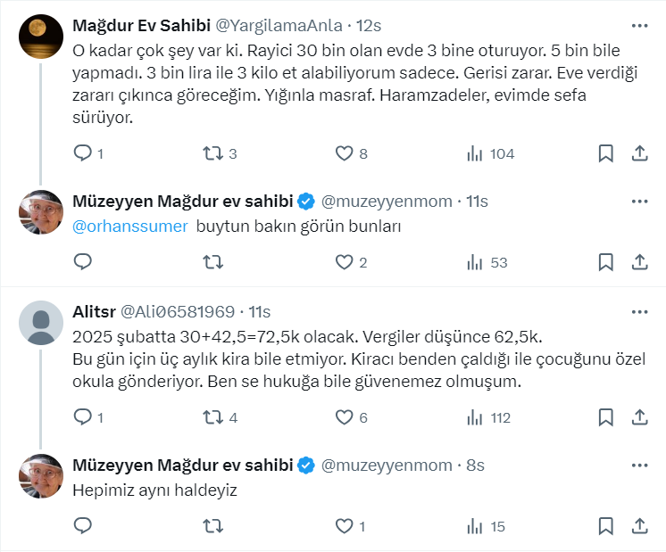Open more options on first Müzeyyen reply

tap(639, 200)
